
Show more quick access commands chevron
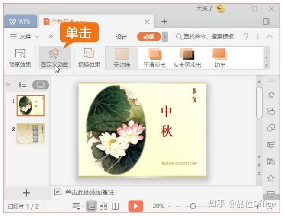click(x=51, y=37)
